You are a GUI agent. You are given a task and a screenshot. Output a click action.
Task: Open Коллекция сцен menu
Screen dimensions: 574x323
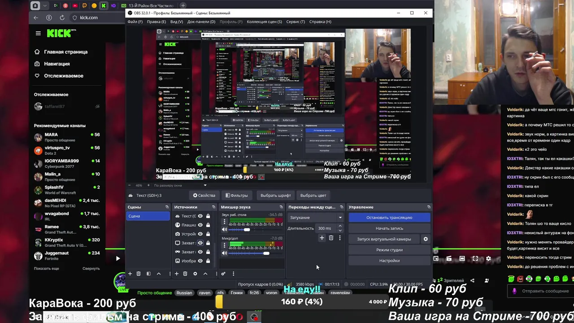pos(264,22)
